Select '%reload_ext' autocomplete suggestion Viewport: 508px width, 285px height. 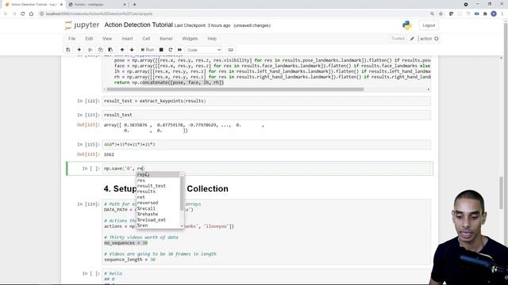pyautogui.click(x=152, y=220)
